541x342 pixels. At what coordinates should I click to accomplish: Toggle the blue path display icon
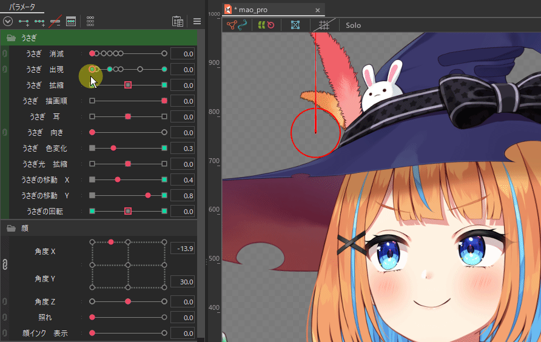tap(243, 25)
